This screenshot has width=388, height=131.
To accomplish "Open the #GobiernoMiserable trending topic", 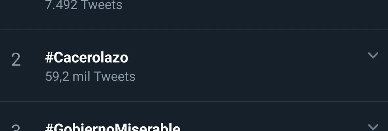I will click(x=112, y=128).
